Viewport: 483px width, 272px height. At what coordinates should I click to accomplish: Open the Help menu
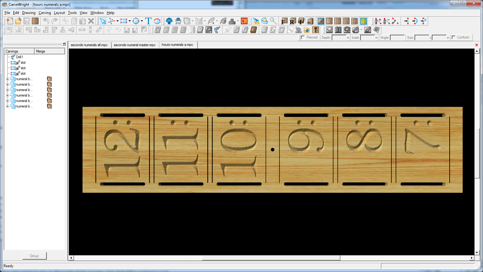coord(110,13)
